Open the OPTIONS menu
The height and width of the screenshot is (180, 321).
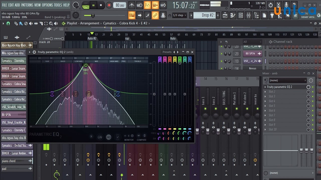point(47,5)
